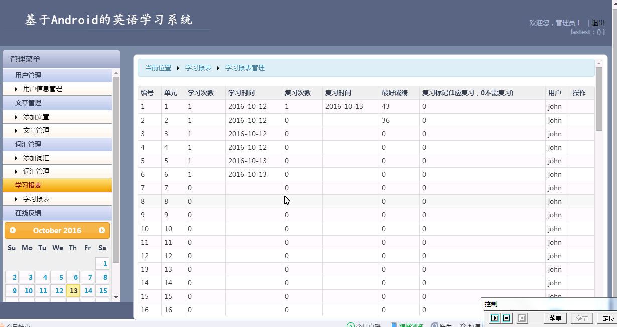The image size is (617, 327).
Task: Select October 5 in the calendar
Action: pos(57,277)
